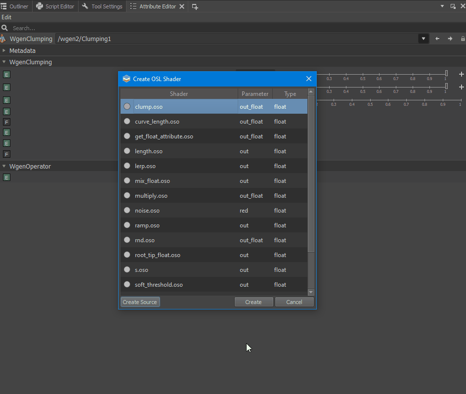
Task: Select the root_tip_float.oso radio button
Action: pyautogui.click(x=127, y=255)
